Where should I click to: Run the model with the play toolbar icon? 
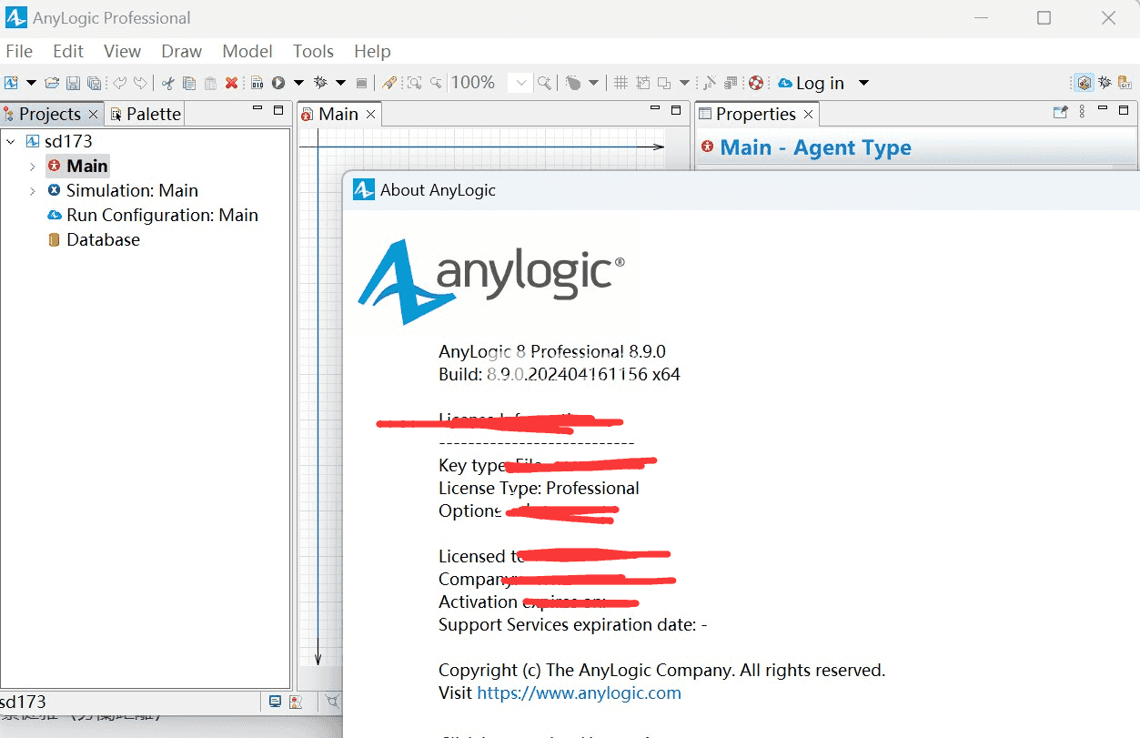click(278, 82)
